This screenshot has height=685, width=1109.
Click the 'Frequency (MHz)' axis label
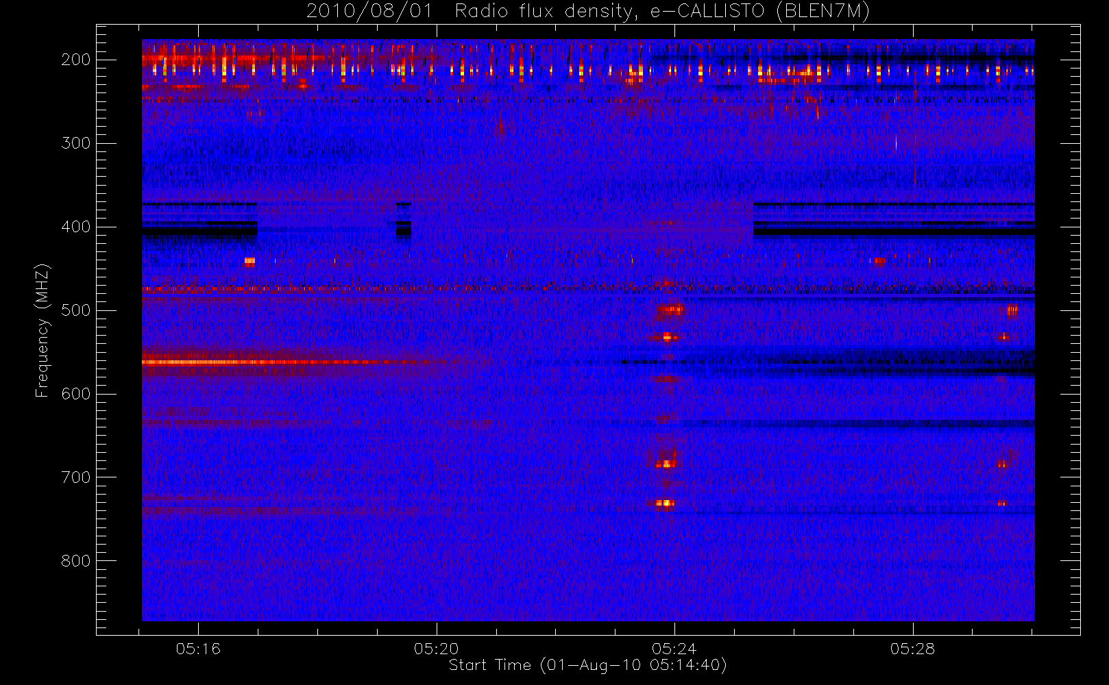42,330
